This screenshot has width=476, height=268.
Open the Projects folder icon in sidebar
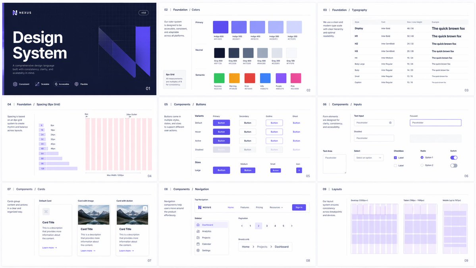coord(198,238)
